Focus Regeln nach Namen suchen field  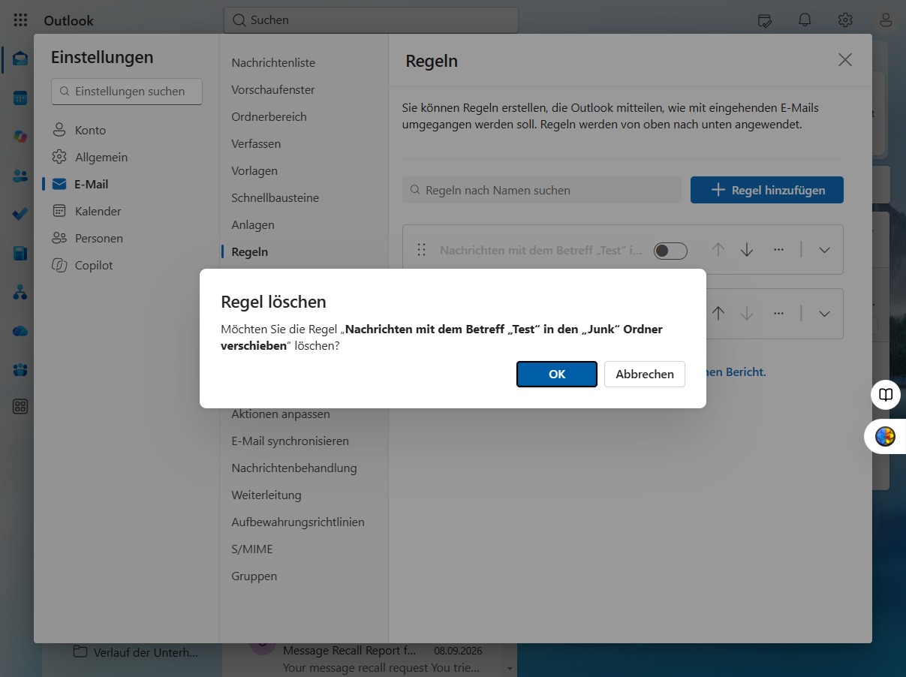click(x=542, y=190)
